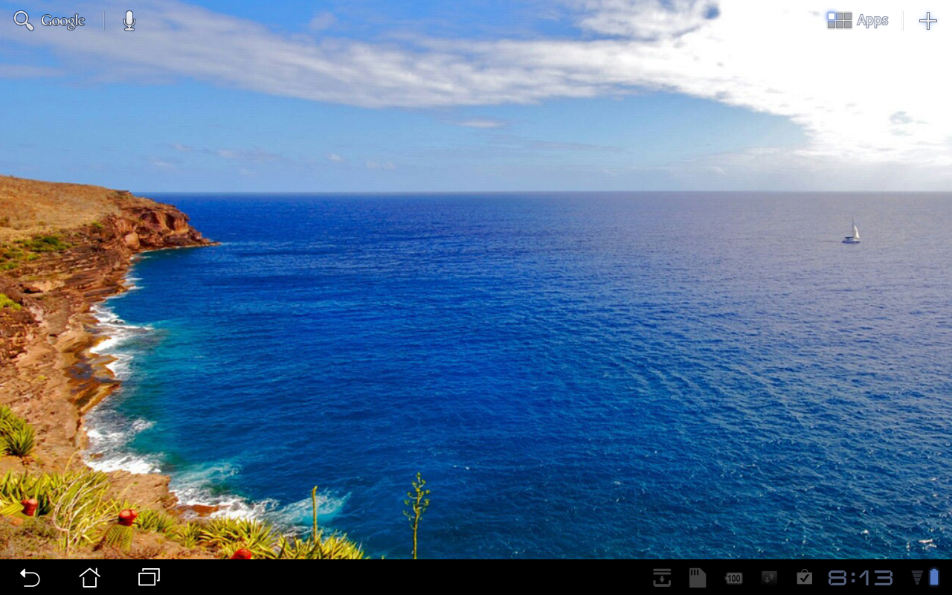The width and height of the screenshot is (952, 595).
Task: Tap the Back navigation arrow
Action: point(30,577)
